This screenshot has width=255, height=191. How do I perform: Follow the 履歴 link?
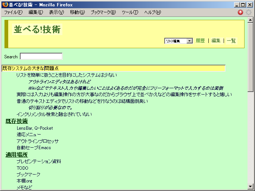point(200,41)
